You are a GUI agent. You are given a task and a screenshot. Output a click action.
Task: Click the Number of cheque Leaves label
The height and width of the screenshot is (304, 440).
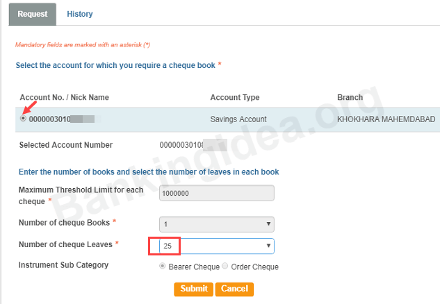pos(65,244)
